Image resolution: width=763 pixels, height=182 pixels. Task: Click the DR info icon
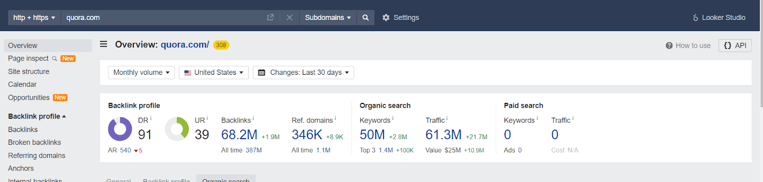151,118
